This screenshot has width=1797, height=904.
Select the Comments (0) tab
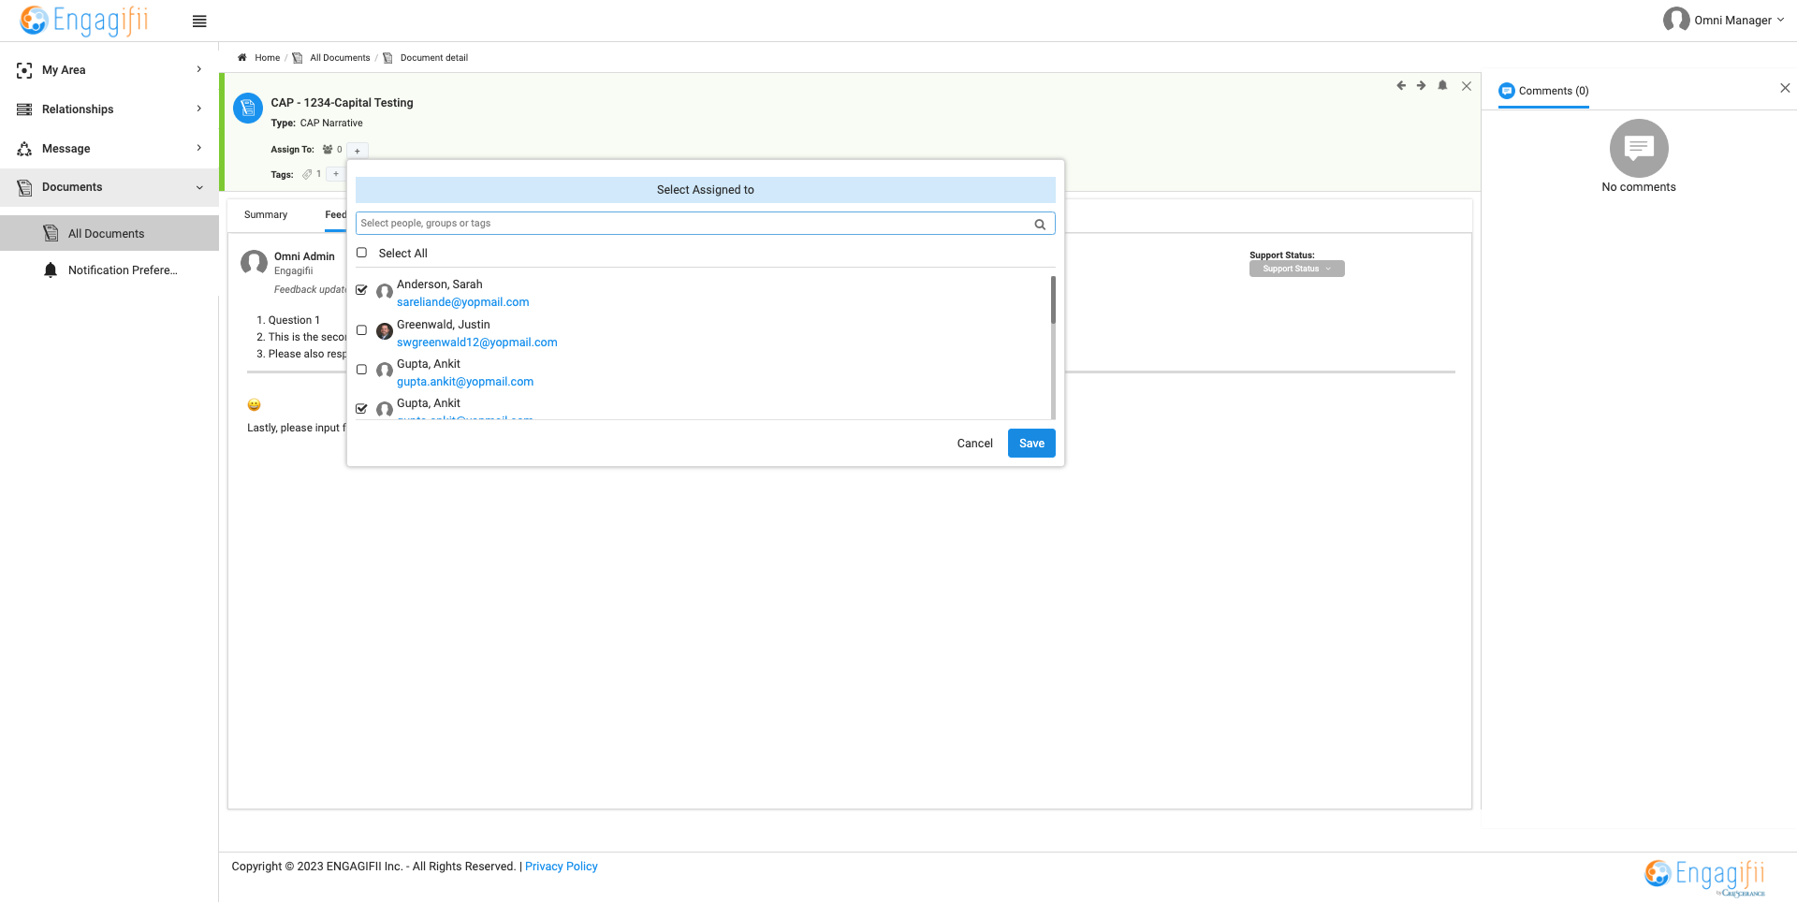(1543, 91)
